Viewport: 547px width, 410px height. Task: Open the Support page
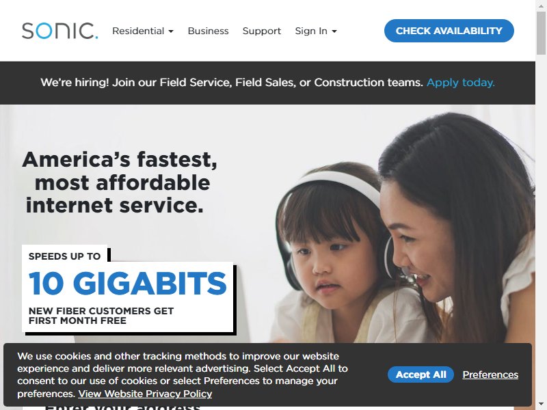tap(262, 31)
